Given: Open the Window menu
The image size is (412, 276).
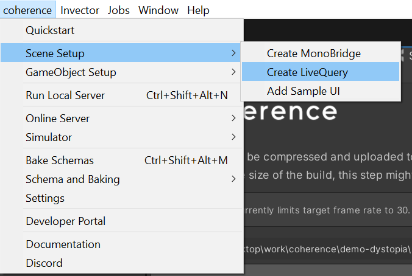Looking at the screenshot, I should (158, 10).
